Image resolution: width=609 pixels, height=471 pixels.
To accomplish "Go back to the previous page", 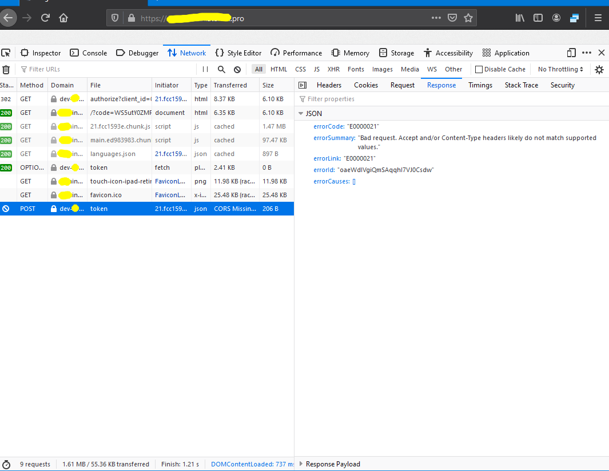I will tap(8, 18).
